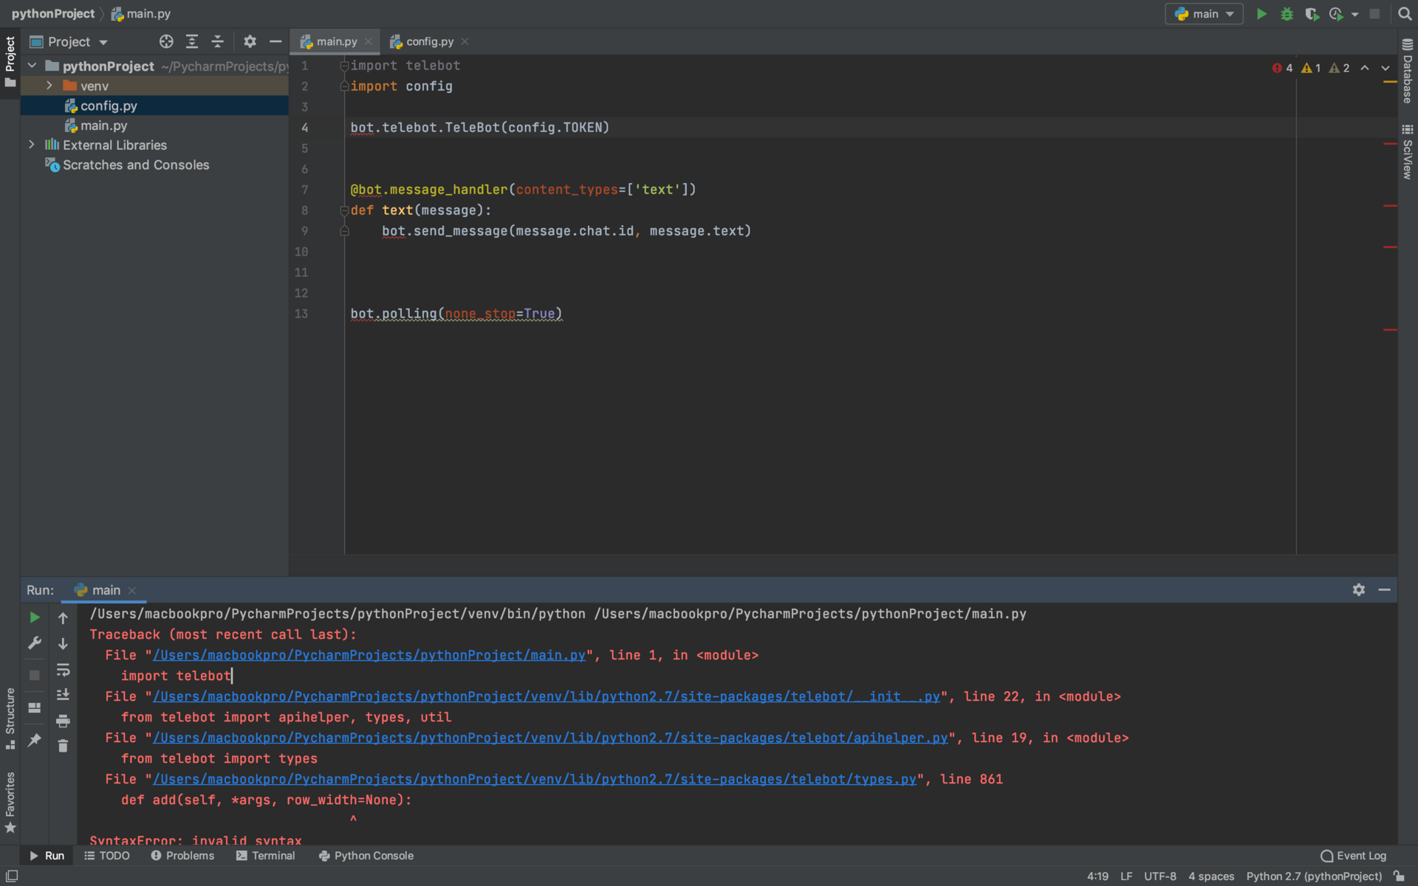Follow the types.py traceback link

pyautogui.click(x=535, y=780)
